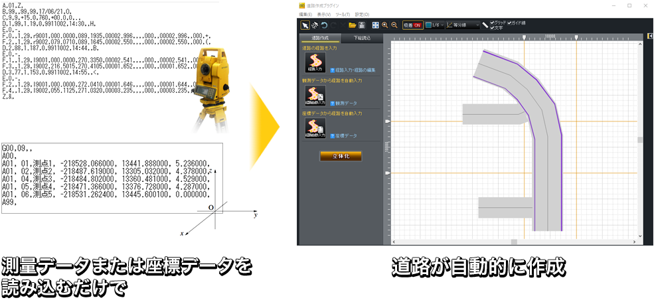Click the 観測データから経路を自動入力 heading
The image size is (656, 304).
point(332,80)
